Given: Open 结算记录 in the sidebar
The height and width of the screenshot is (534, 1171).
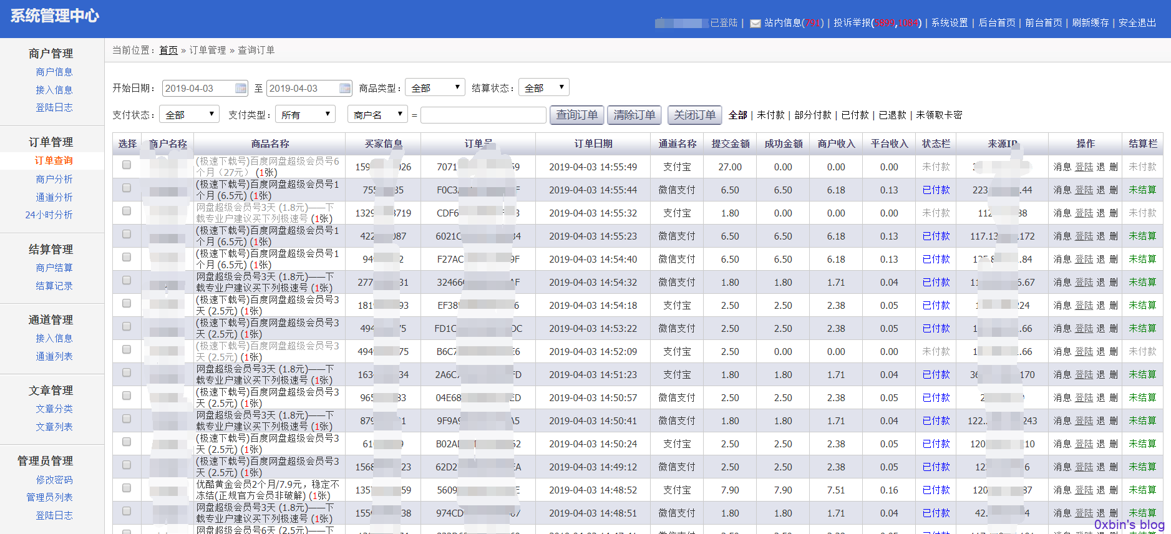Looking at the screenshot, I should tap(54, 286).
